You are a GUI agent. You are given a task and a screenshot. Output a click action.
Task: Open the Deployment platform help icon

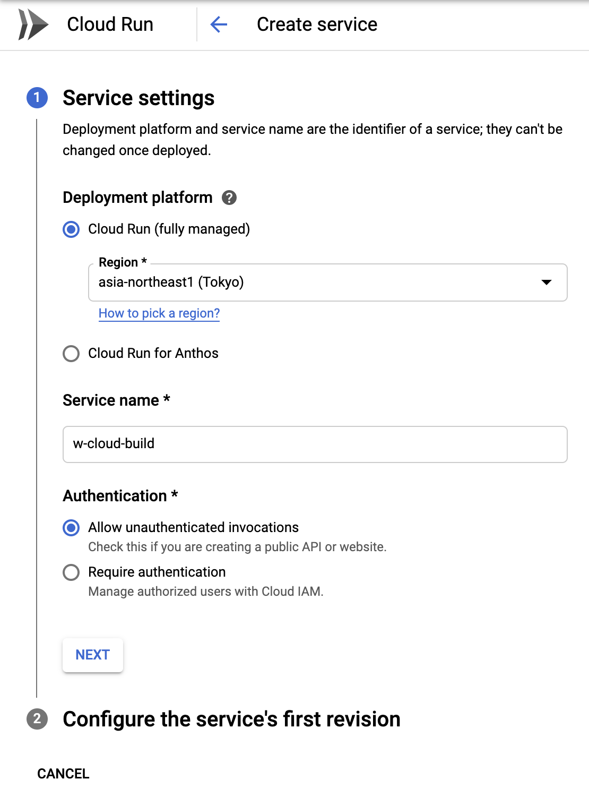[229, 198]
